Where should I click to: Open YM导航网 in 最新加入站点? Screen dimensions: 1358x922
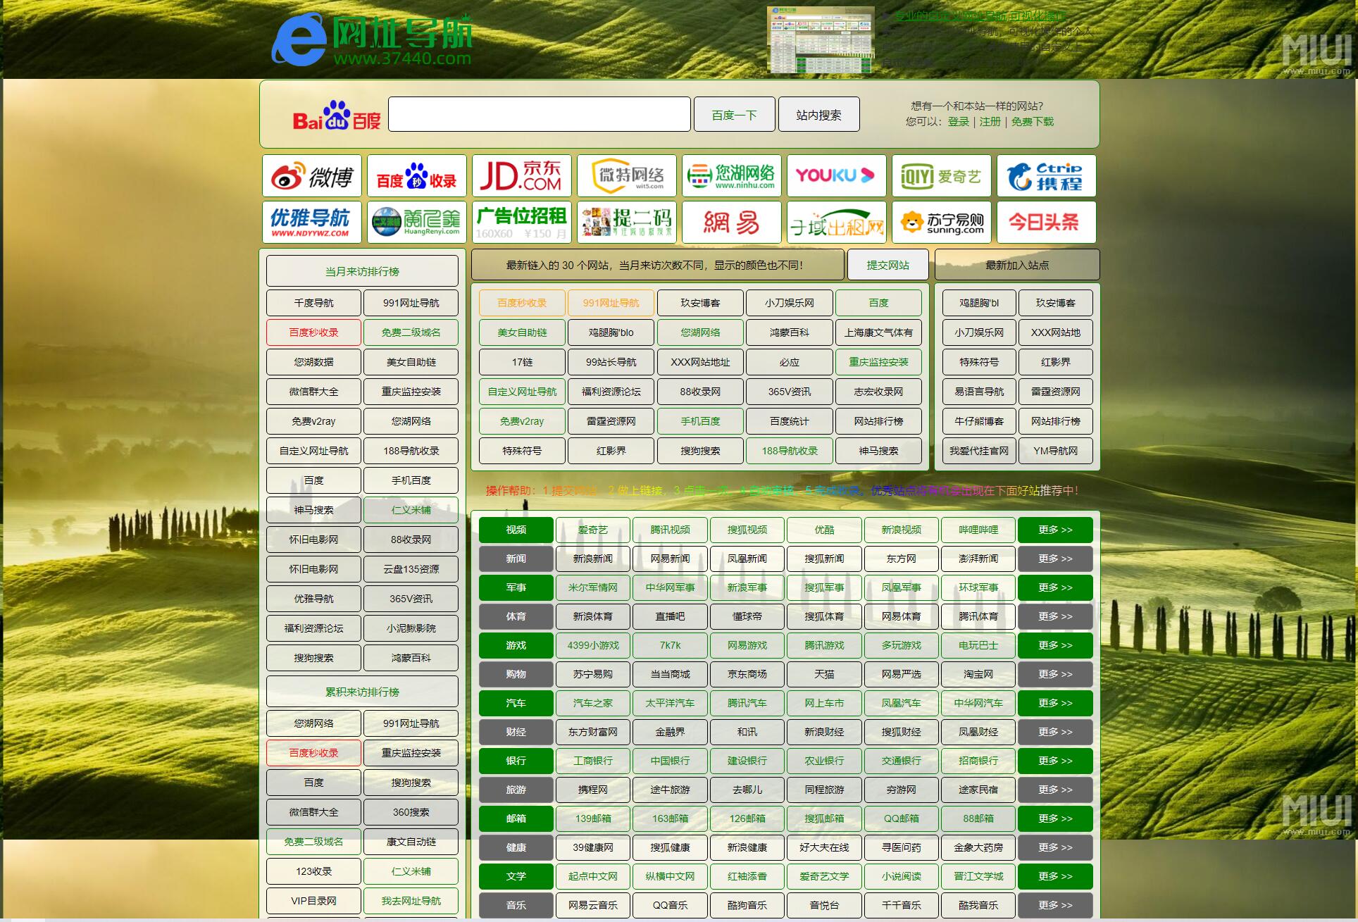point(1056,451)
